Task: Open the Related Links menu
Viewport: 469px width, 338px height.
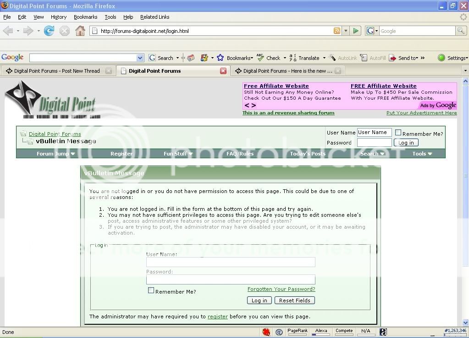Action: 154,17
